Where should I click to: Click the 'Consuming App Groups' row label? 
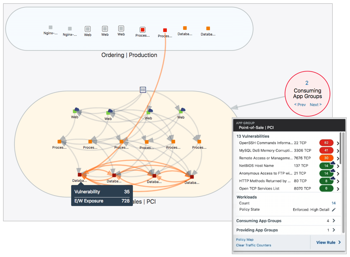coord(259,221)
